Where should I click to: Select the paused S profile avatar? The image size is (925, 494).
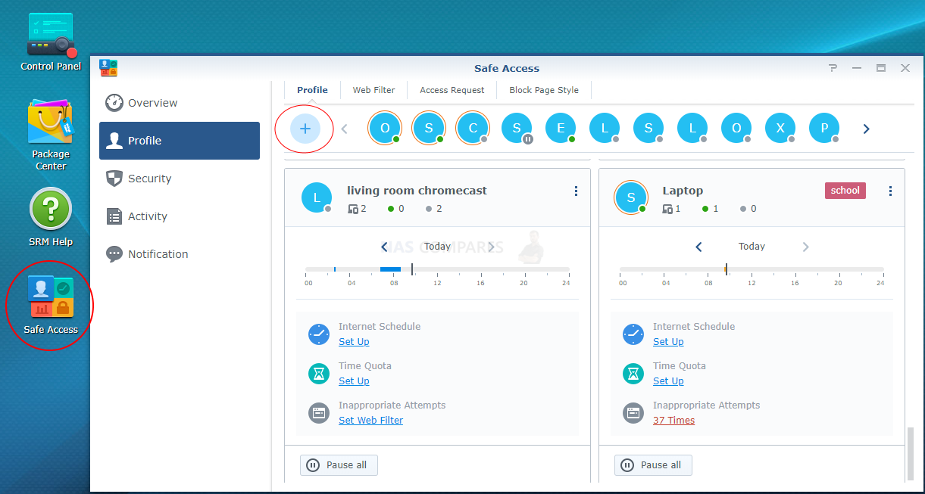(517, 129)
